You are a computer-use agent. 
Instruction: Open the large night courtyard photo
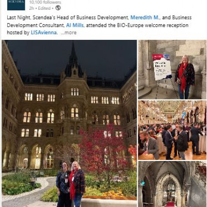coord(69,123)
